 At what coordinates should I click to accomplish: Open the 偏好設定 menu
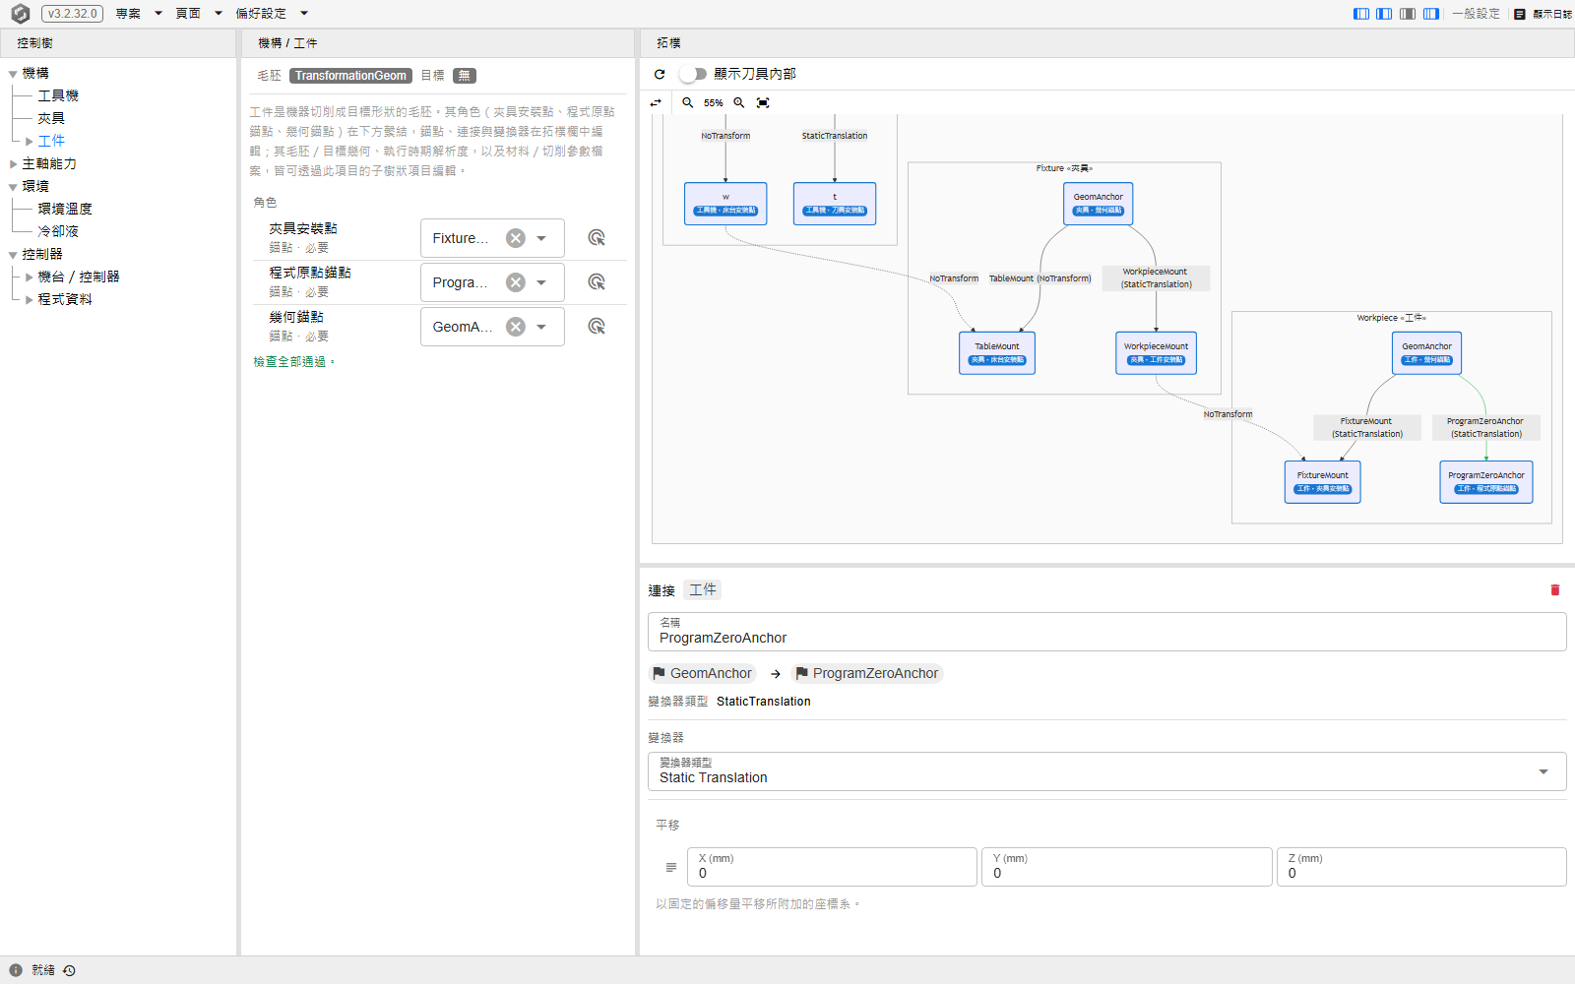click(x=272, y=14)
